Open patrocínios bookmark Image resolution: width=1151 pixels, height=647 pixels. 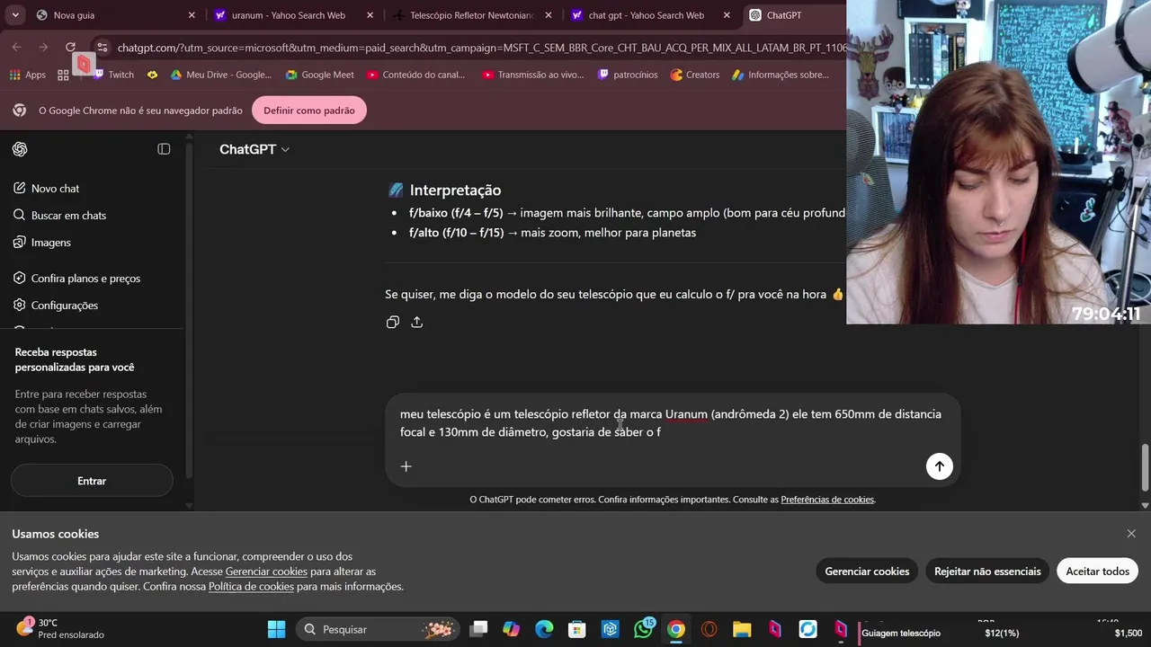pos(627,75)
